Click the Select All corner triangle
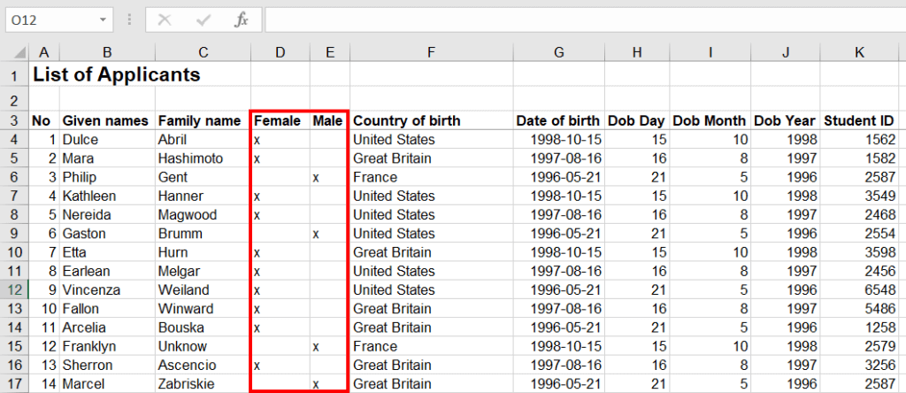906x393 pixels. point(14,52)
